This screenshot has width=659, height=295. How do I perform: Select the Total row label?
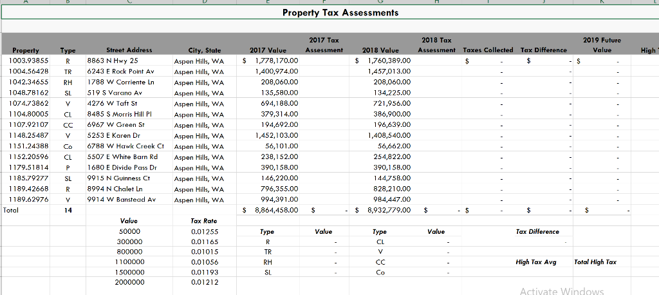[x=11, y=210]
